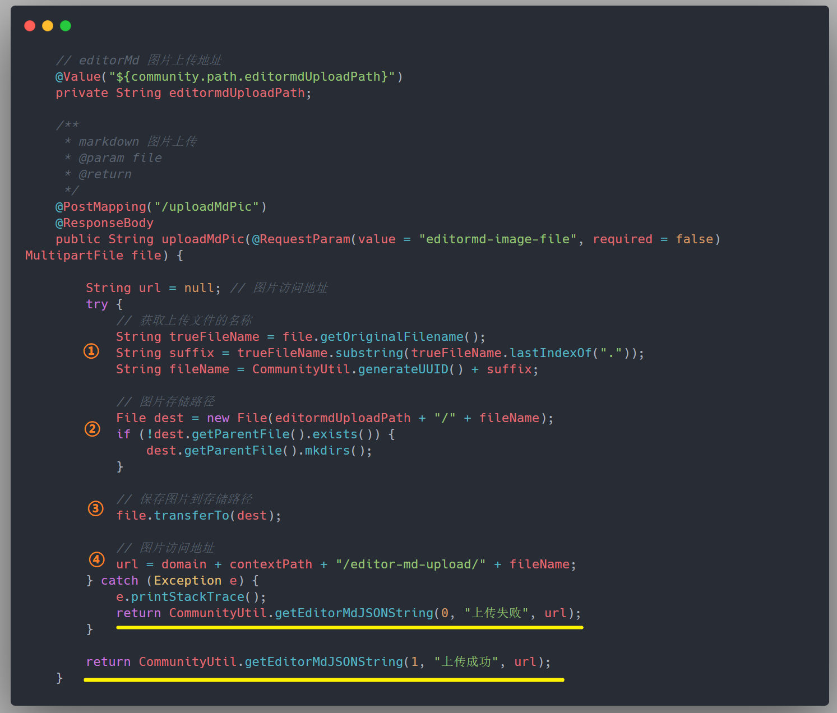837x713 pixels.
Task: Click the editormdUploadPath field declaration
Action: pyautogui.click(x=183, y=93)
